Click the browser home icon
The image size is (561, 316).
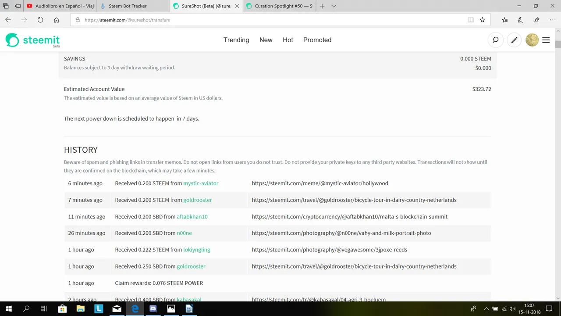(x=57, y=20)
